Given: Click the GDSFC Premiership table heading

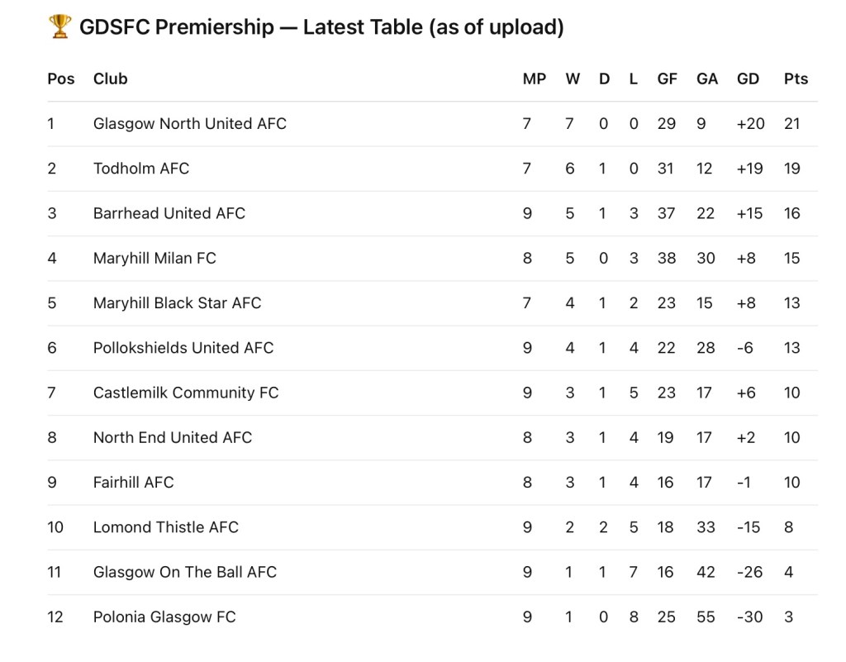Looking at the screenshot, I should pos(321,27).
